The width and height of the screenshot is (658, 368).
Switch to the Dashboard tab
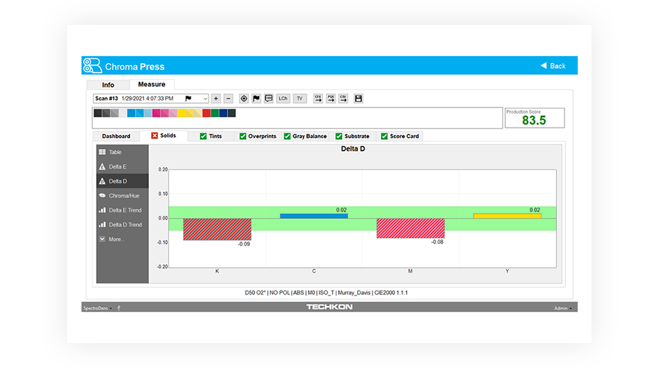(116, 136)
